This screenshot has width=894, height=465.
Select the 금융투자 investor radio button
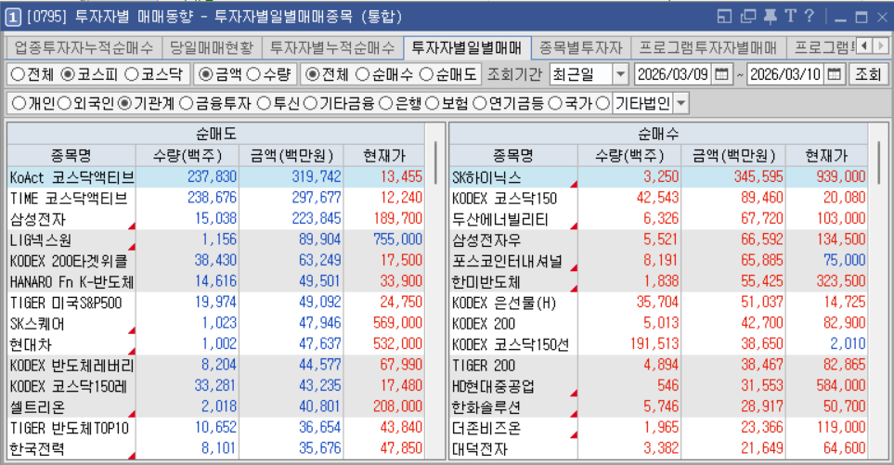(187, 103)
